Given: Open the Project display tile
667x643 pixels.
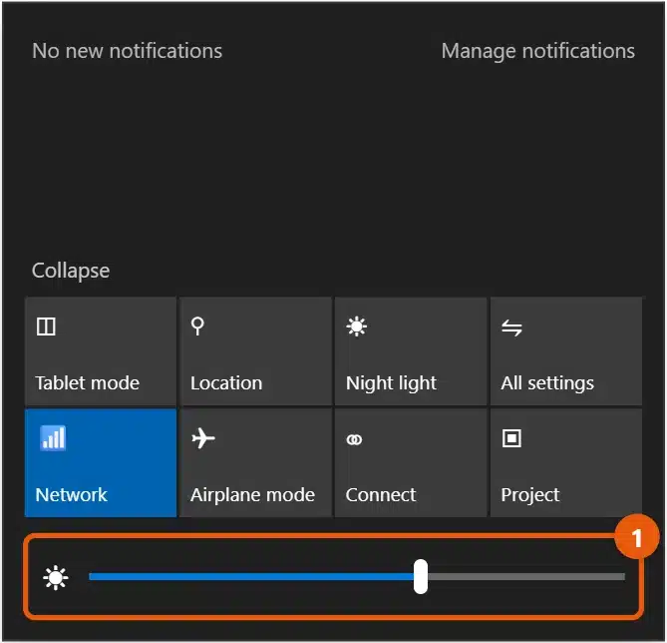Looking at the screenshot, I should coord(566,463).
